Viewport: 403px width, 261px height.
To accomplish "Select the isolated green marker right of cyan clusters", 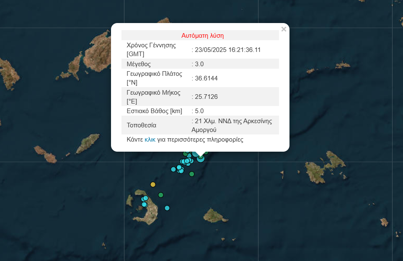I will (x=192, y=174).
